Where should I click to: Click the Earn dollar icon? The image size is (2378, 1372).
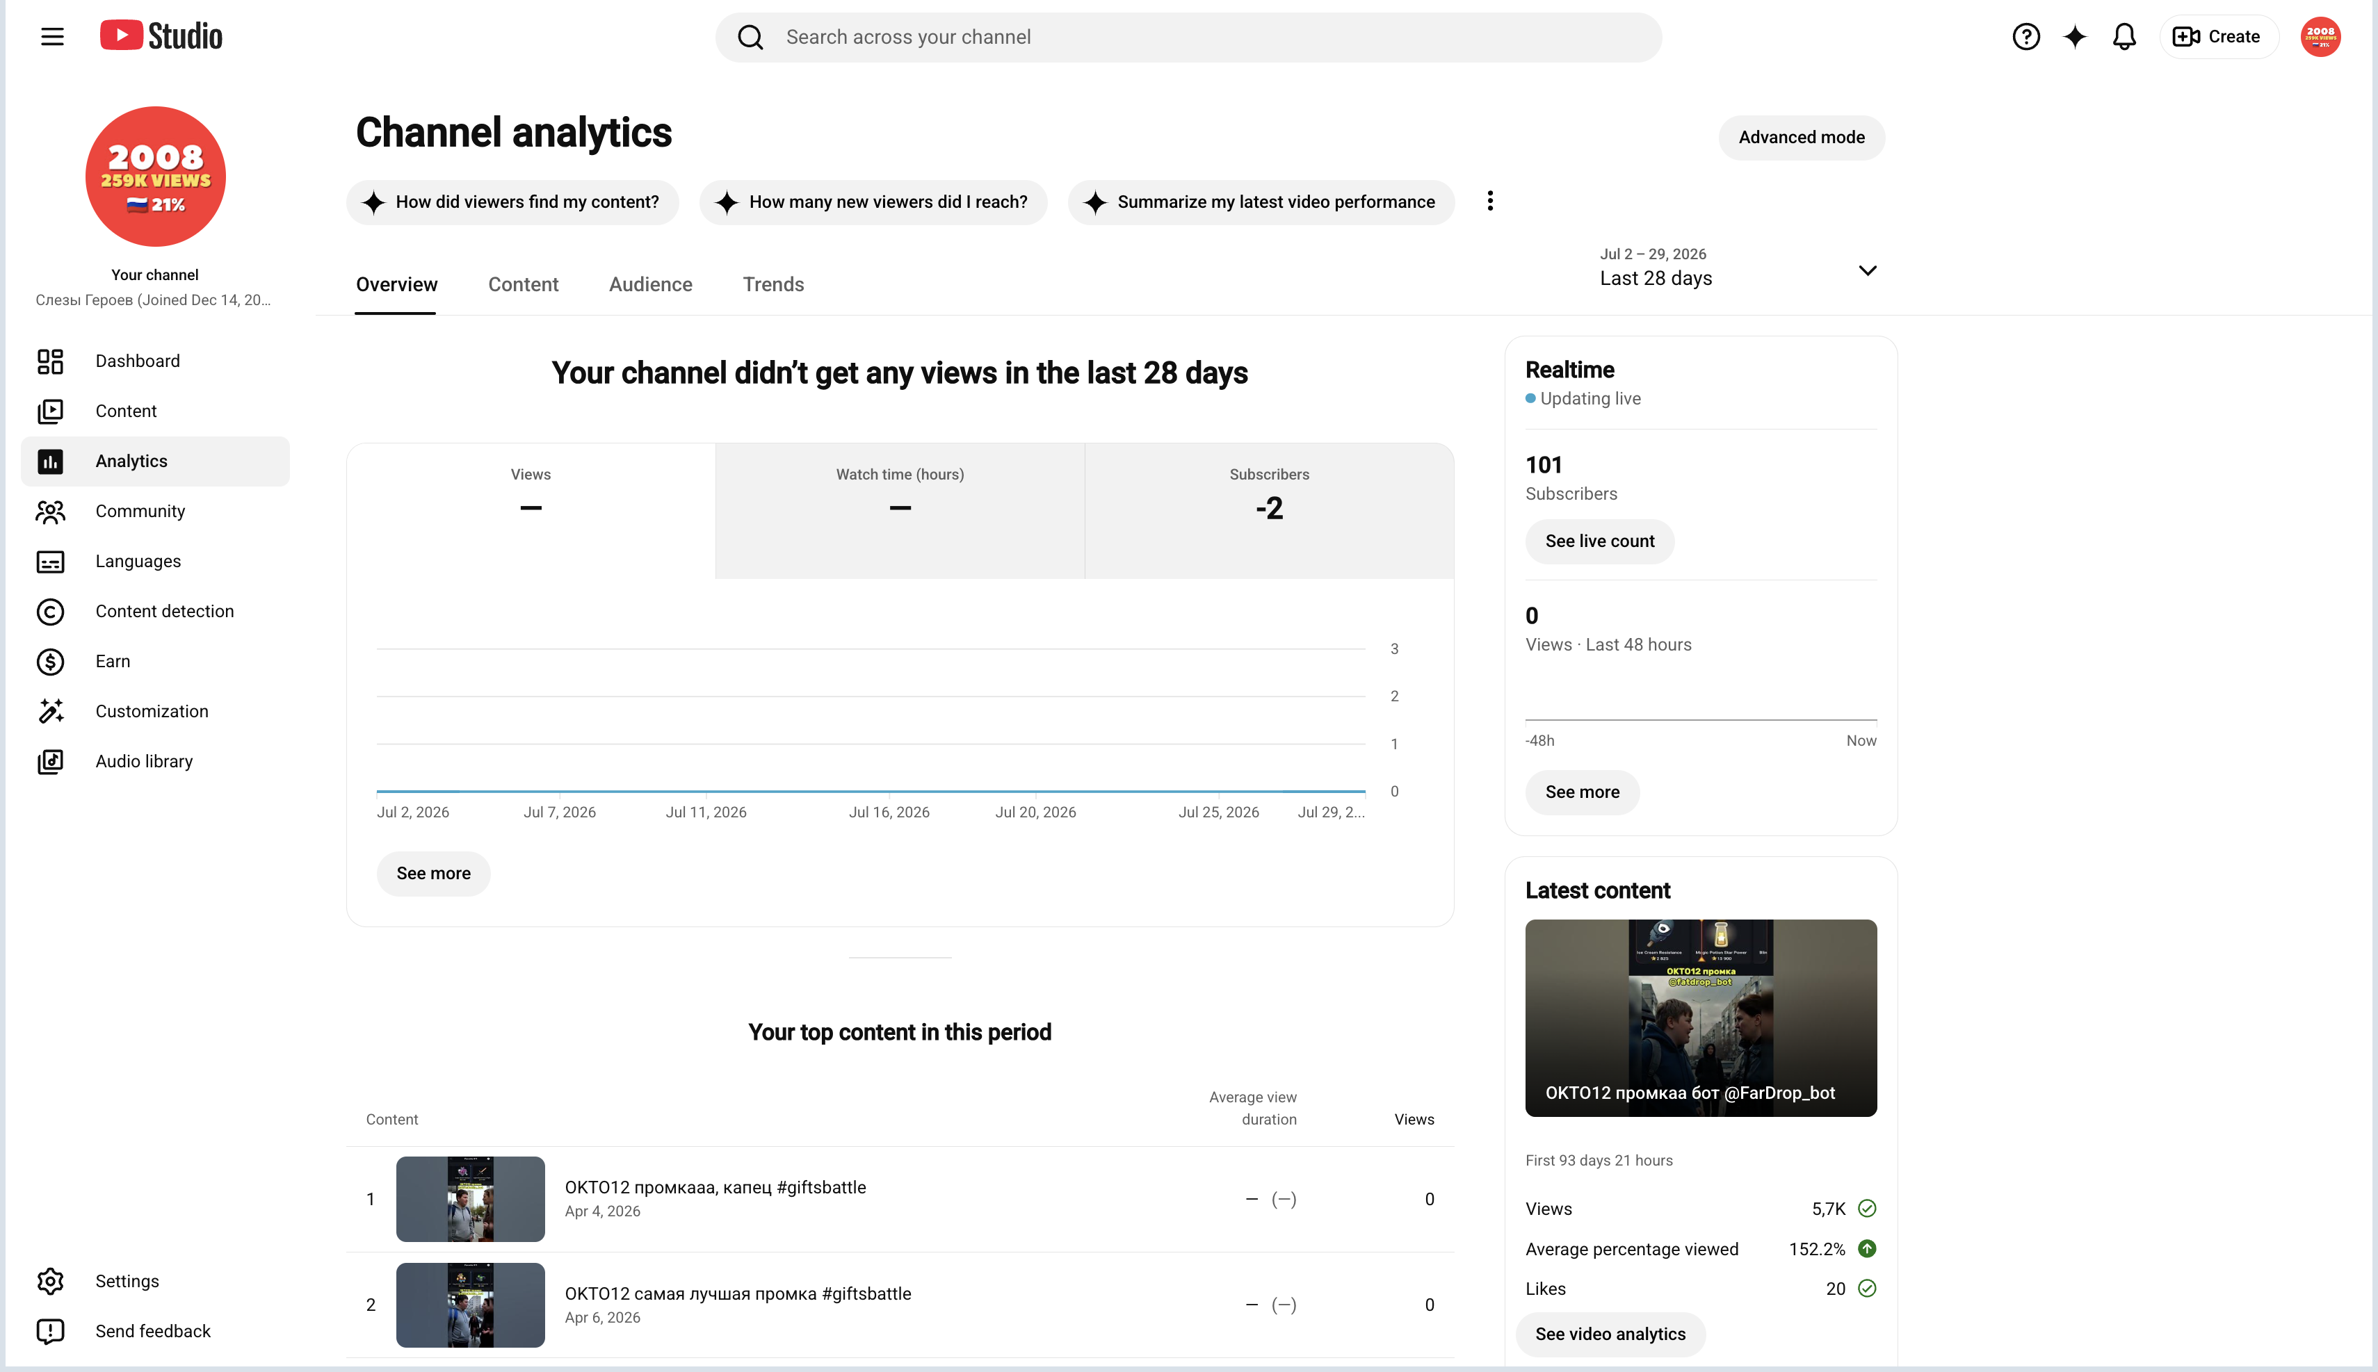[50, 662]
